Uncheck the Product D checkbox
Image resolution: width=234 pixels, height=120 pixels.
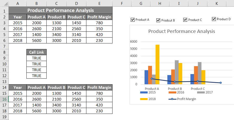click(x=214, y=19)
